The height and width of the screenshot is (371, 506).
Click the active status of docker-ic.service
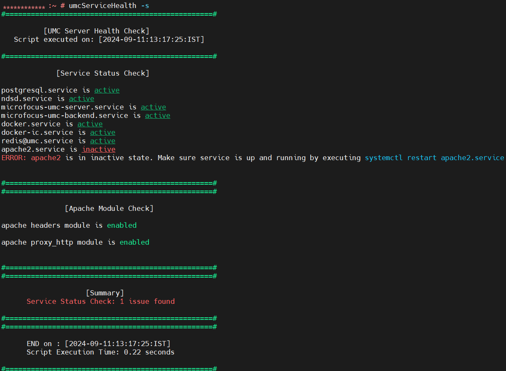point(102,133)
